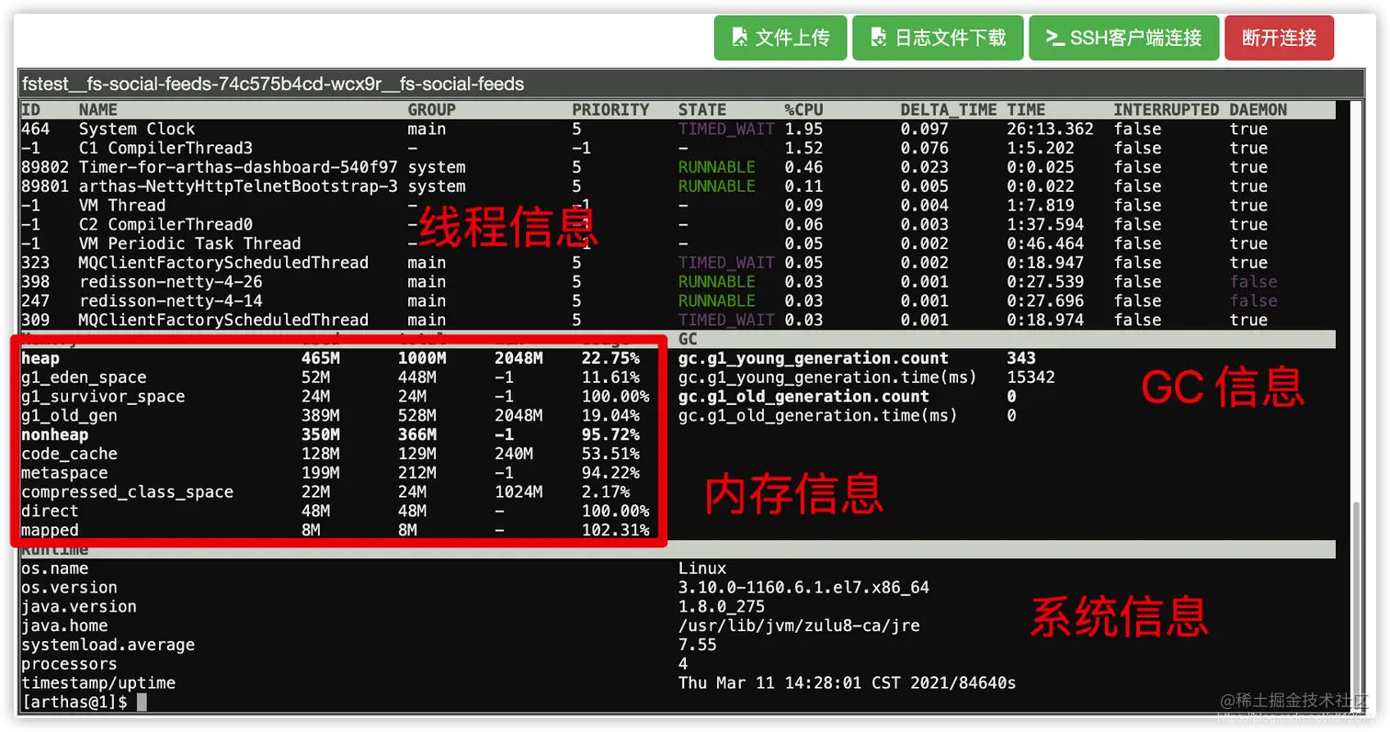Click the %CPU column header
Screen dimensions: 1390x732
click(x=803, y=110)
